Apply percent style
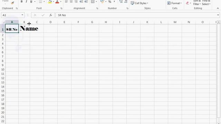Screen dimensions: 221x124 [x=110, y=1]
